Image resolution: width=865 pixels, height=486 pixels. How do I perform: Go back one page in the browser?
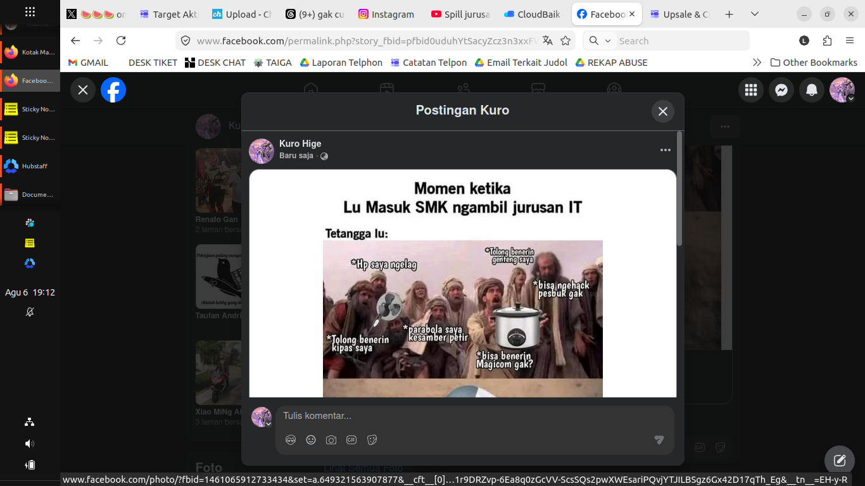(75, 40)
